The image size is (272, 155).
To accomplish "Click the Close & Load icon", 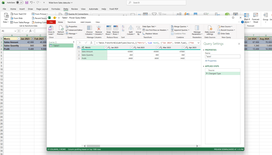I will [51, 28].
